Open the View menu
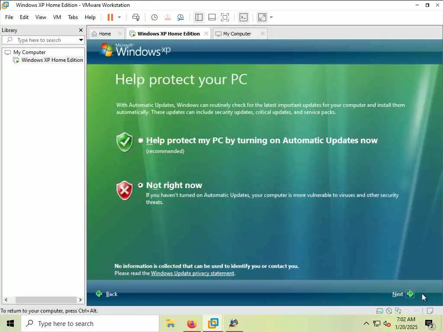 point(41,17)
